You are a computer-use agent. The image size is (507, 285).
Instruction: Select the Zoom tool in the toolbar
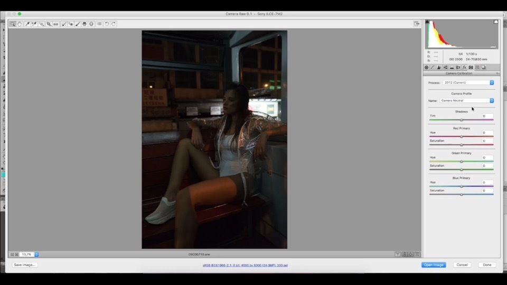point(13,24)
